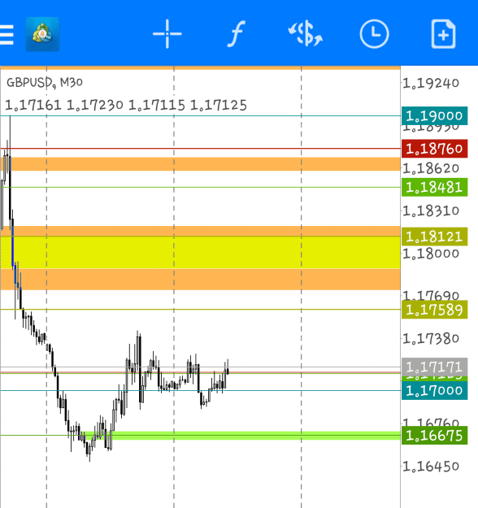Select the teal 1.17000 price label
Image resolution: width=478 pixels, height=508 pixels.
coord(434,390)
